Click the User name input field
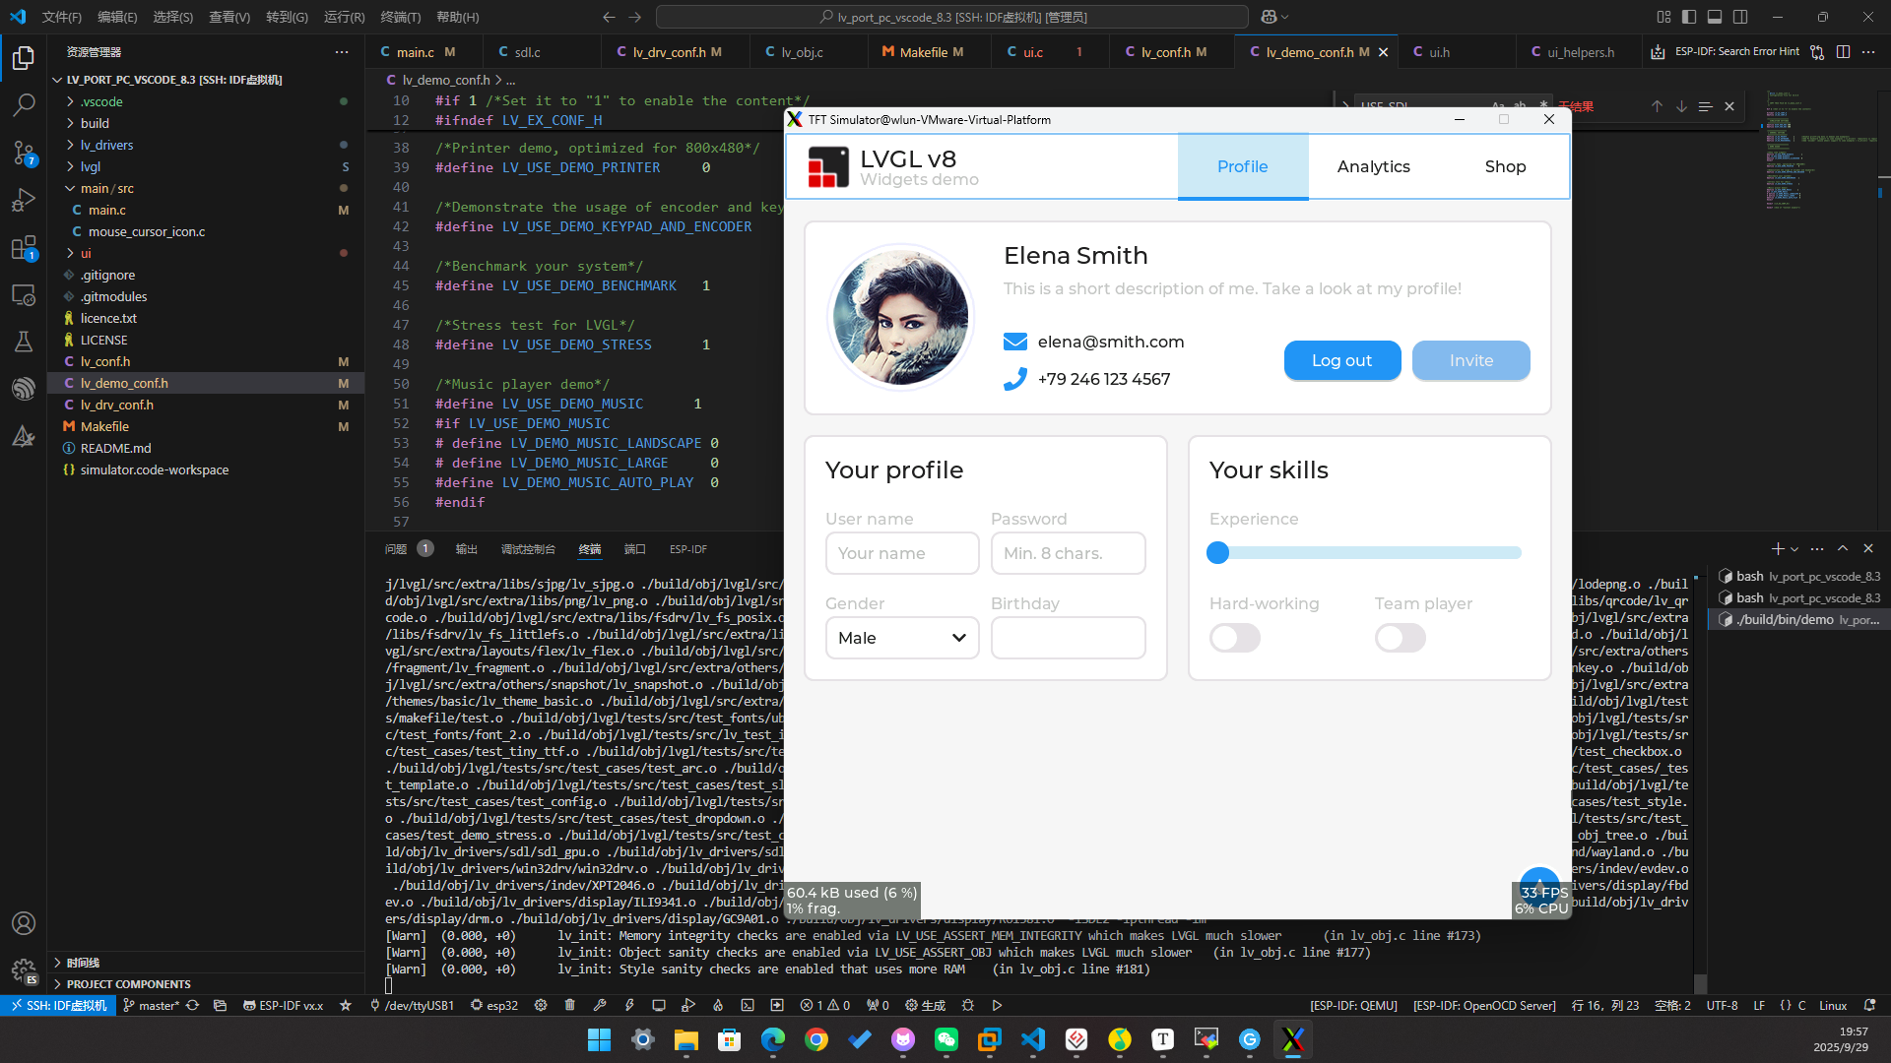Screen dimensions: 1891x1063 point(902,553)
